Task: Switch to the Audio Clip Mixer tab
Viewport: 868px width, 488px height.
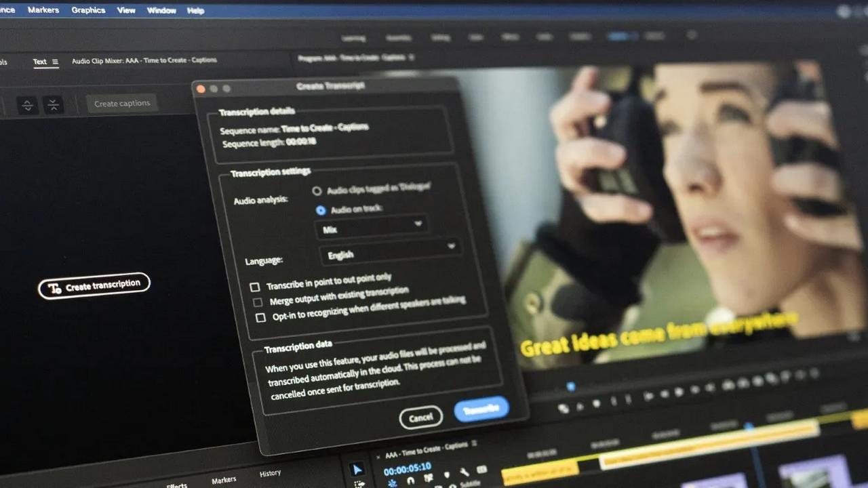Action: [144, 60]
